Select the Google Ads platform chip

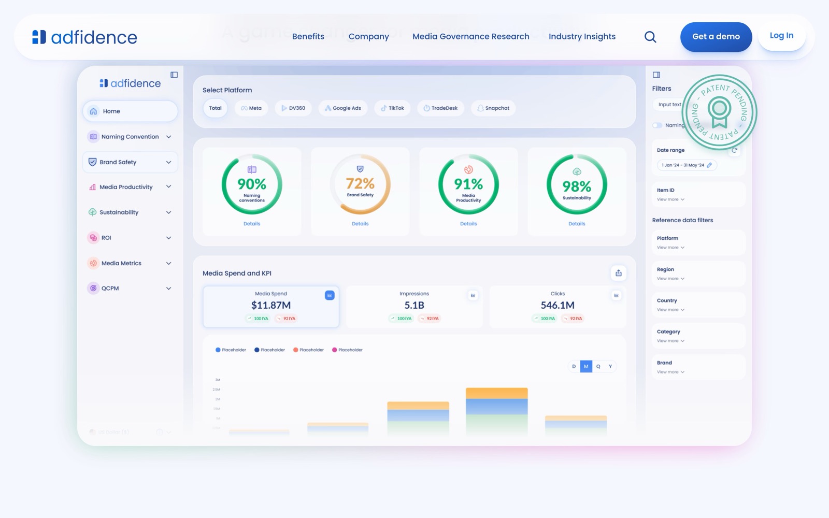(x=343, y=108)
